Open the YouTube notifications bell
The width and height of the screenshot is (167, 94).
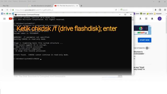click(152, 19)
